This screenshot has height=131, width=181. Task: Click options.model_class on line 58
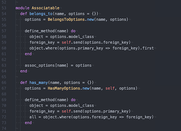click(x=72, y=37)
